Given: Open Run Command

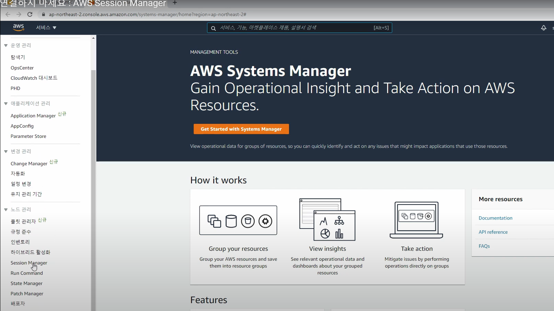Looking at the screenshot, I should coord(27,273).
